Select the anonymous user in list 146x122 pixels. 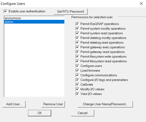click(x=34, y=18)
